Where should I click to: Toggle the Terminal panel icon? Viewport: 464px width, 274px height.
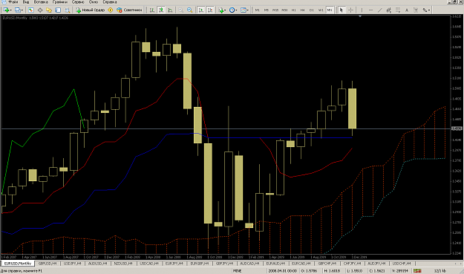click(x=58, y=10)
